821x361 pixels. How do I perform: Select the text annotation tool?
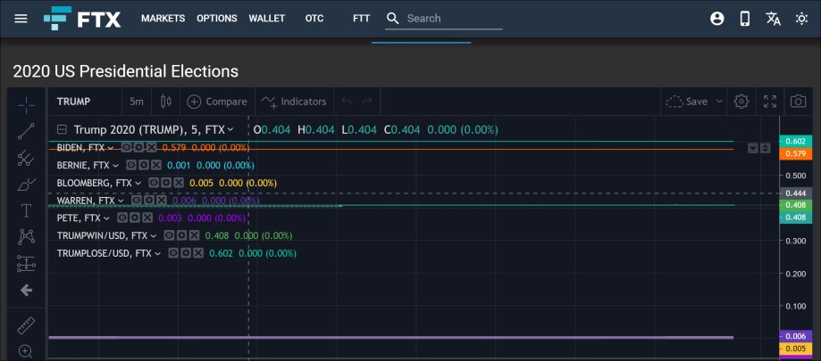[26, 211]
